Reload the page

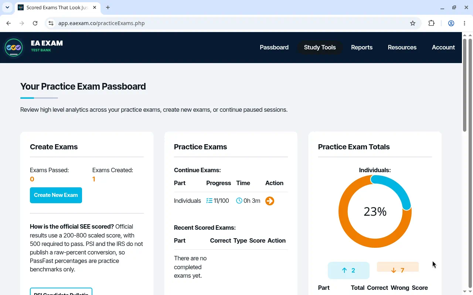[35, 23]
